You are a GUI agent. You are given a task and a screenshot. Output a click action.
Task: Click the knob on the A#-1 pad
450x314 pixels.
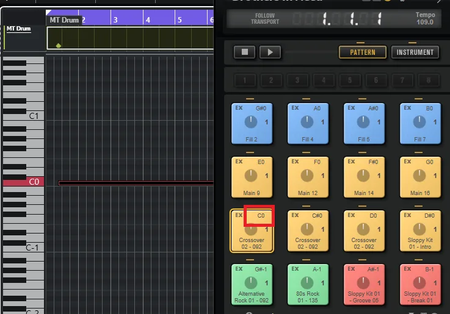click(x=363, y=283)
